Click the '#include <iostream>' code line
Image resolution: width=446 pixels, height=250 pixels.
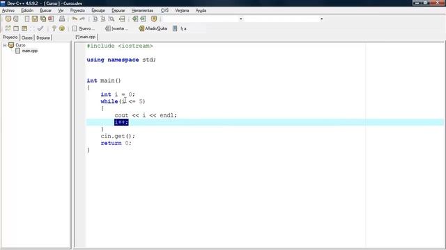click(x=120, y=46)
